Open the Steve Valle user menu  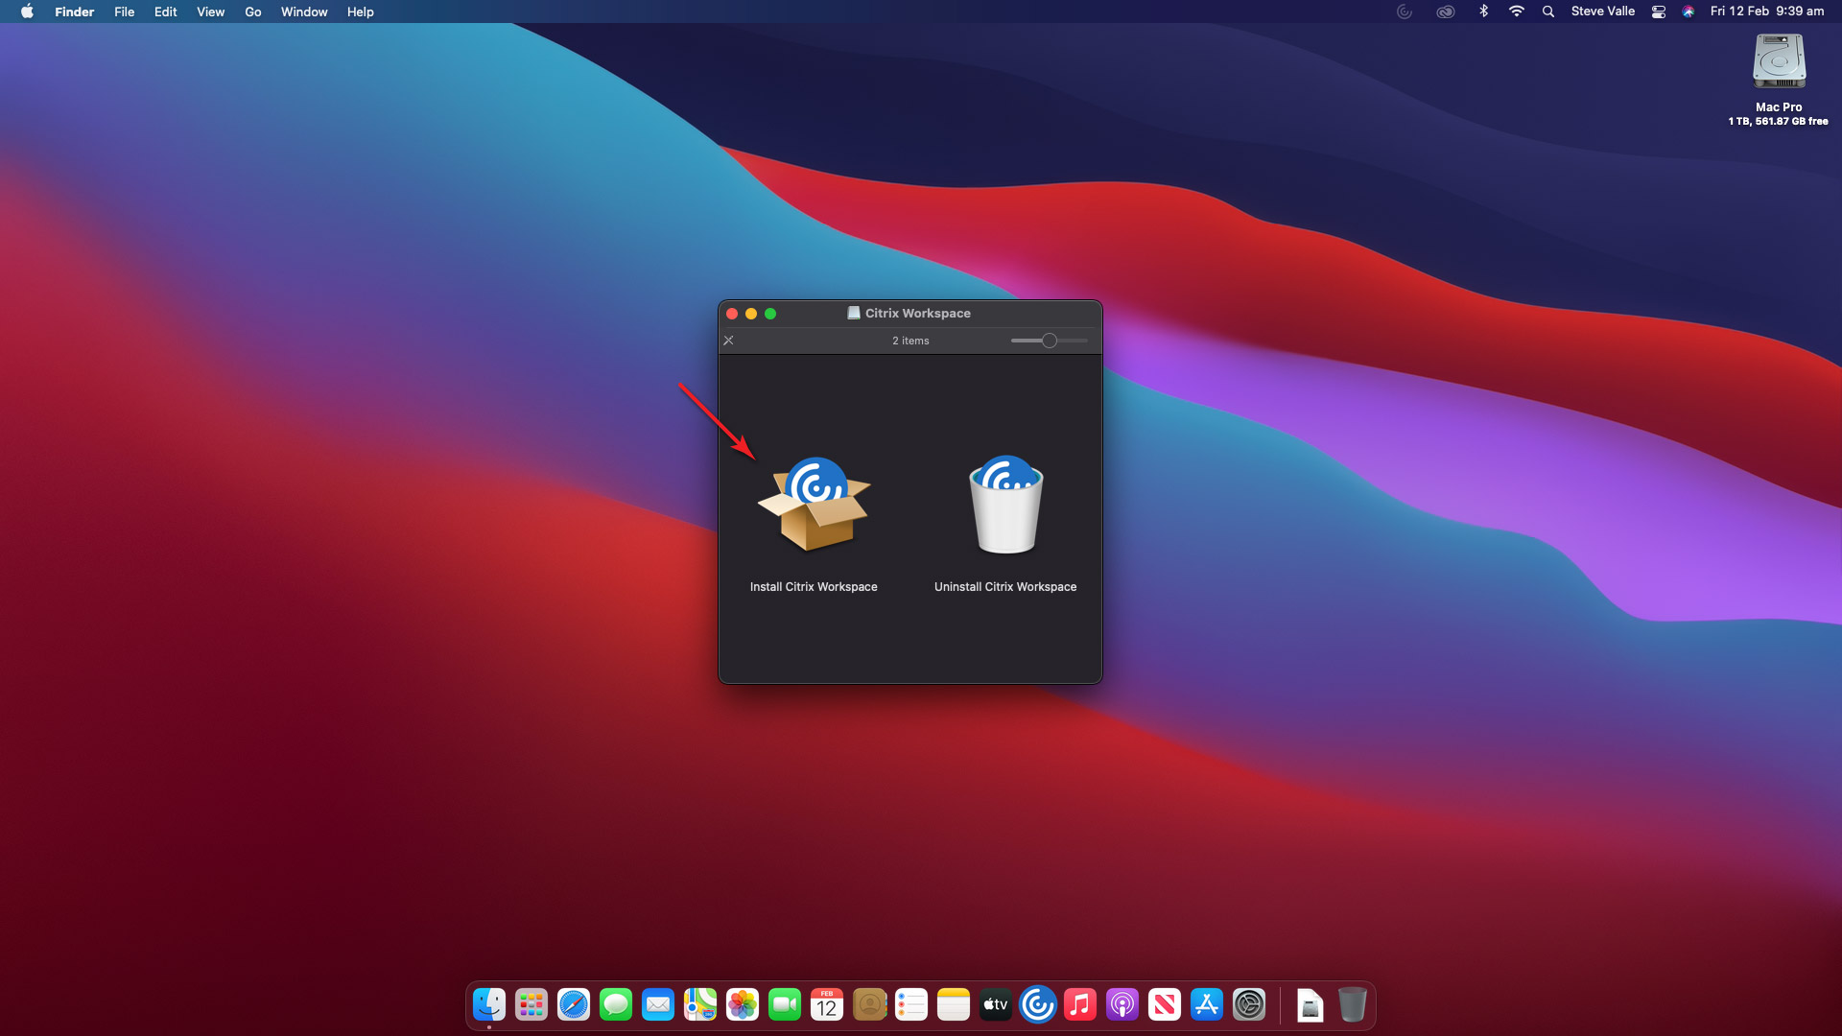[1602, 12]
